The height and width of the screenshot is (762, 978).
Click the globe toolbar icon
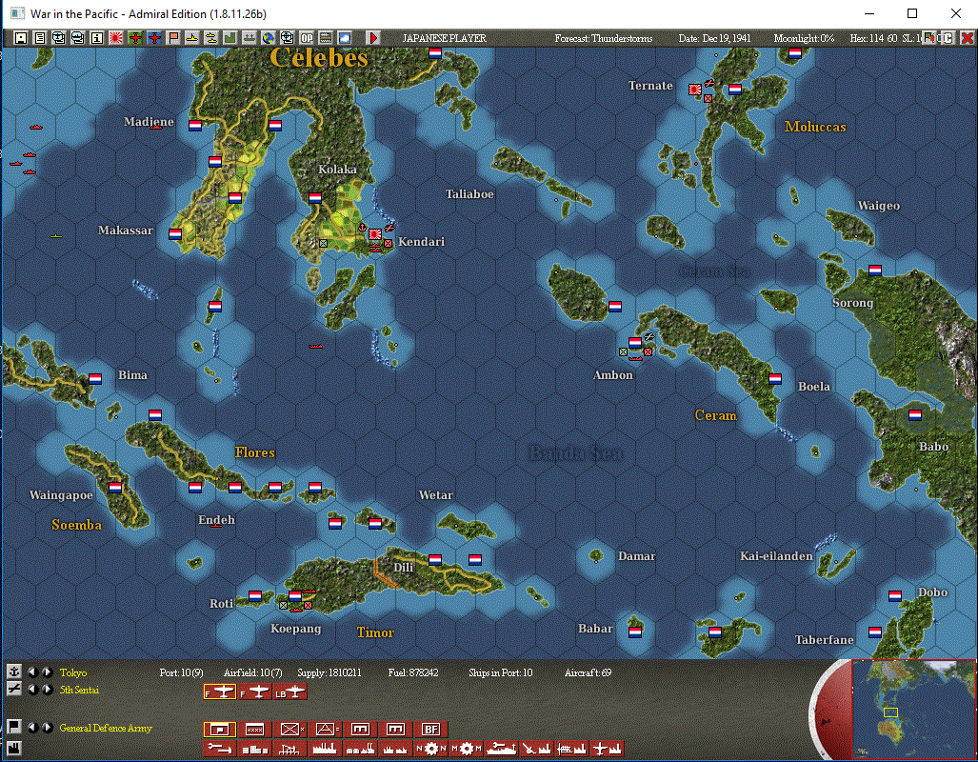(x=269, y=38)
